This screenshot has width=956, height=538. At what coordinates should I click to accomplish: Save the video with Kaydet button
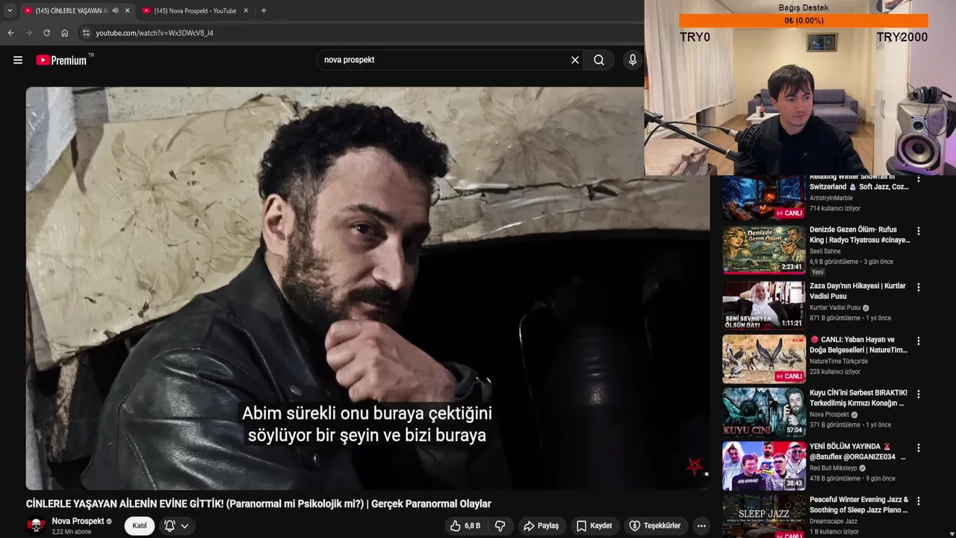point(595,526)
